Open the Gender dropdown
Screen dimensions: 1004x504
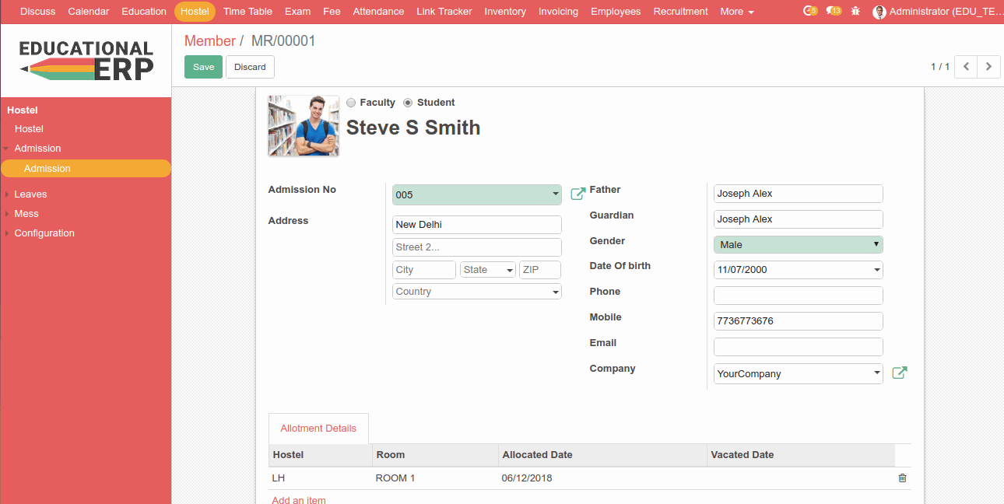click(x=798, y=245)
